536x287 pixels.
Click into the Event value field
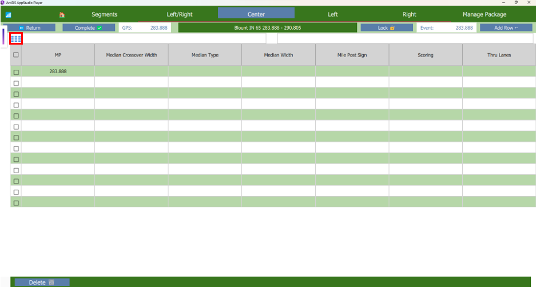click(x=446, y=27)
